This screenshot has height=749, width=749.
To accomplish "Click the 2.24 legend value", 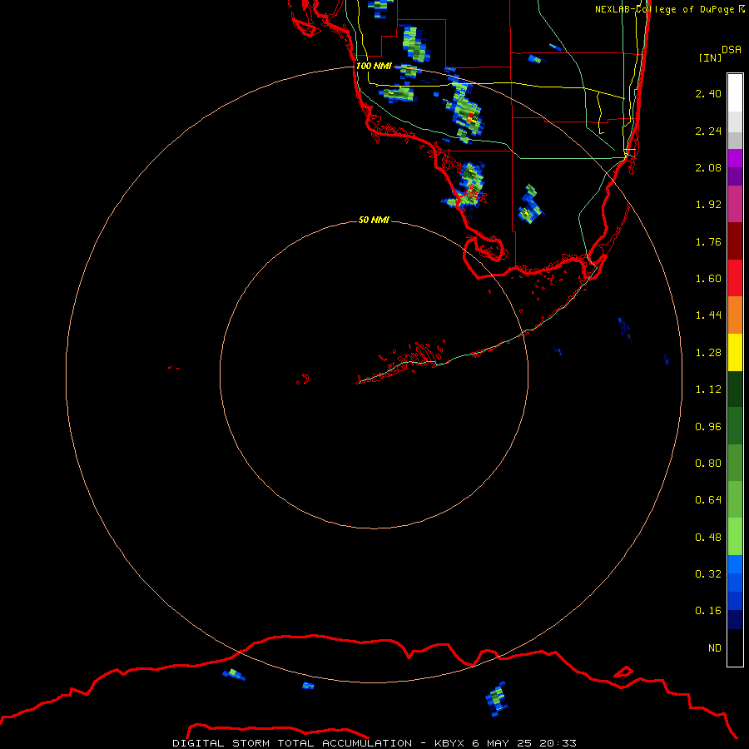I will click(x=708, y=131).
